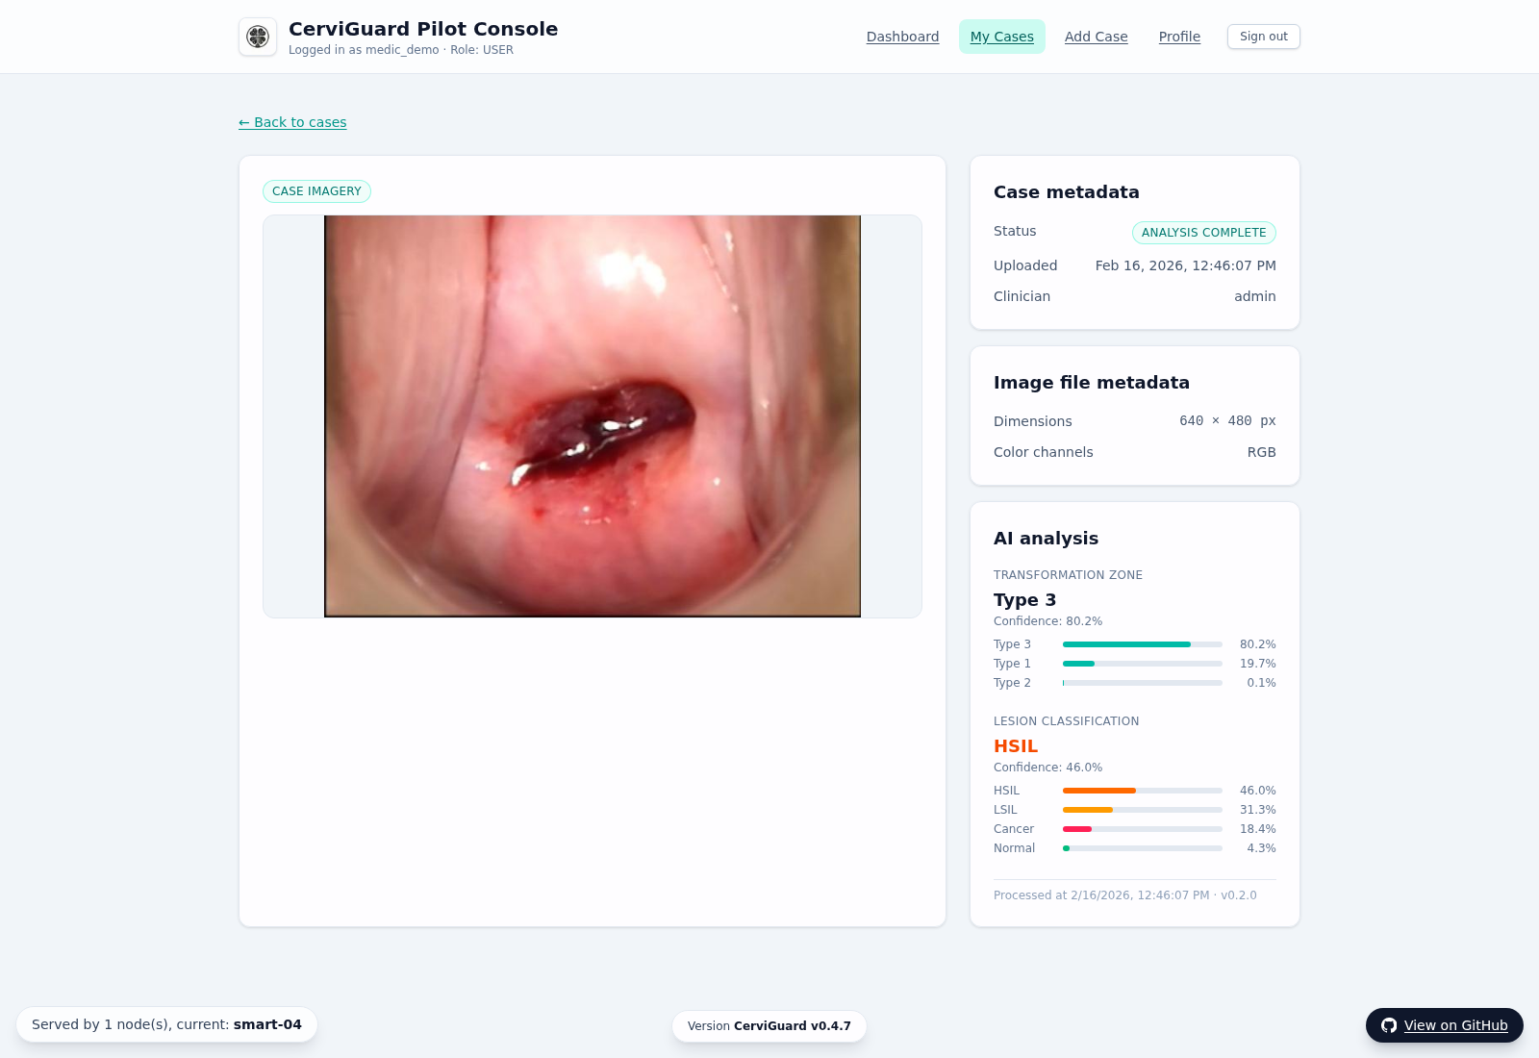
Task: Click the Type 3 transformation zone result
Action: [1024, 600]
